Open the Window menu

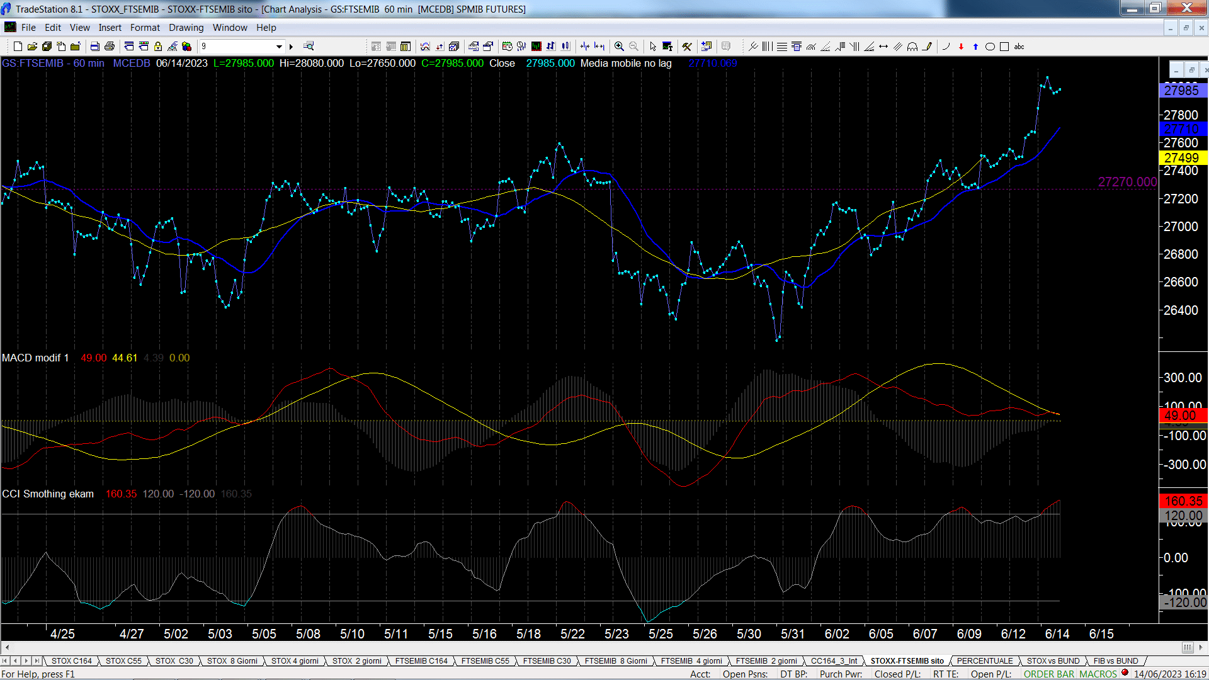coord(230,28)
